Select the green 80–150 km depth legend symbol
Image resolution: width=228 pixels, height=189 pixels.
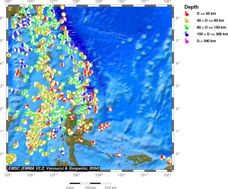187,27
